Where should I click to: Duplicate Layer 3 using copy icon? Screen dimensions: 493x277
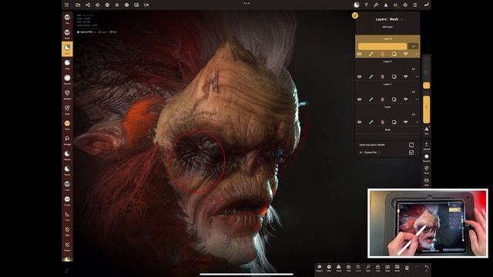[x=394, y=54]
